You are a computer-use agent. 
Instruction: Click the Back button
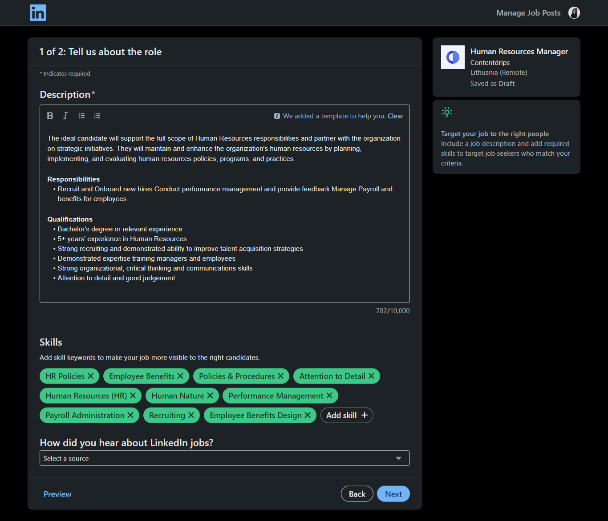(x=357, y=493)
